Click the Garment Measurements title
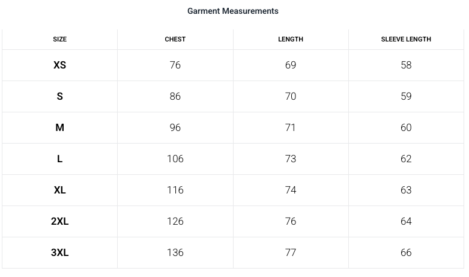 [233, 11]
